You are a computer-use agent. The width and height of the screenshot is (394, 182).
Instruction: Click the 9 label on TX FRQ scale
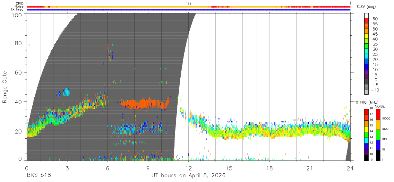click(372, 160)
